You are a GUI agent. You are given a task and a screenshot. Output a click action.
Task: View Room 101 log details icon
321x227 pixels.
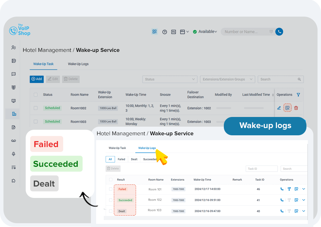click(296, 189)
